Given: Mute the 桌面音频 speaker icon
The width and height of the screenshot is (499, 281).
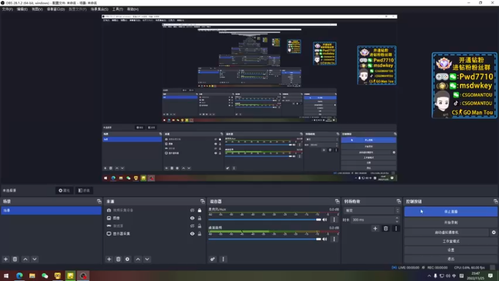Looking at the screenshot, I should (x=325, y=239).
